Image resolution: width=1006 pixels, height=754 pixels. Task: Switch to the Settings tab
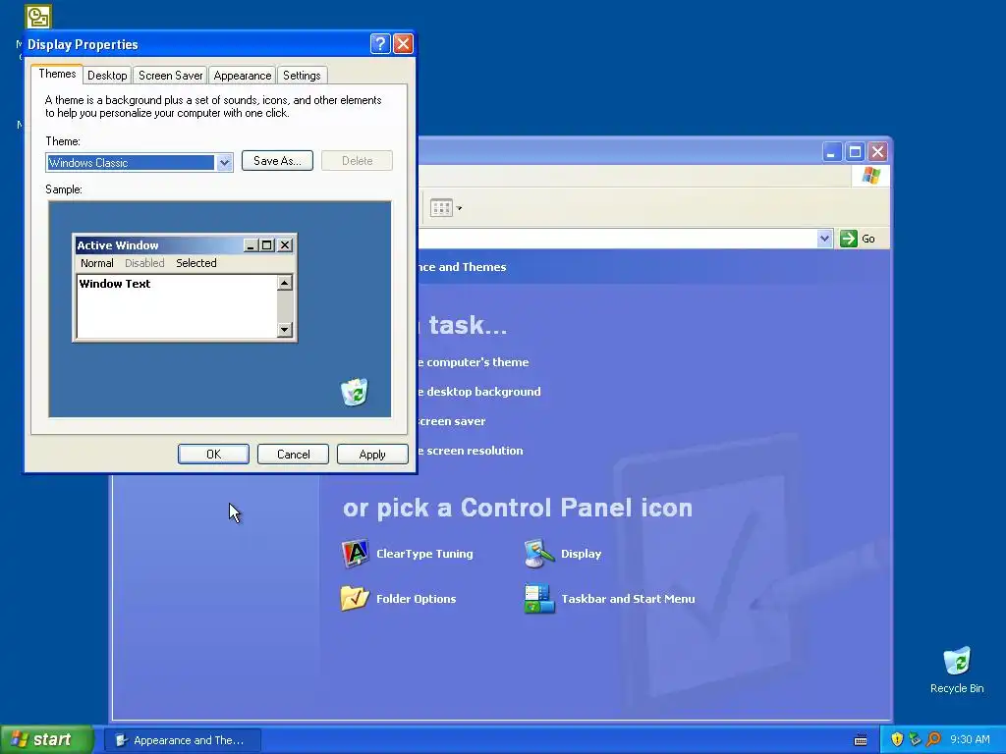click(302, 76)
